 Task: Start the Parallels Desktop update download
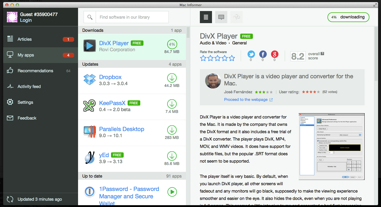pos(172,130)
